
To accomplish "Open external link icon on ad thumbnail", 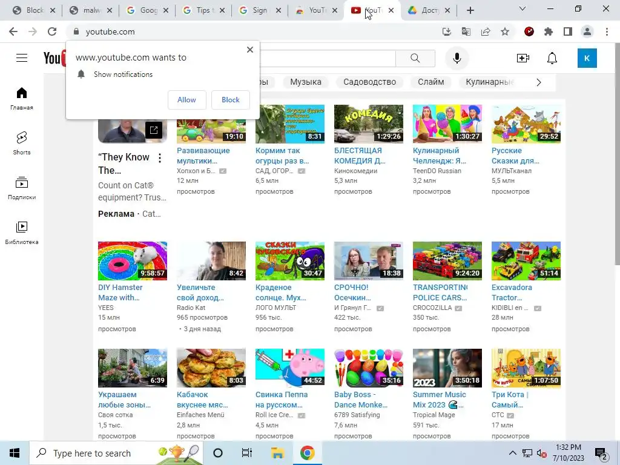I will (153, 130).
